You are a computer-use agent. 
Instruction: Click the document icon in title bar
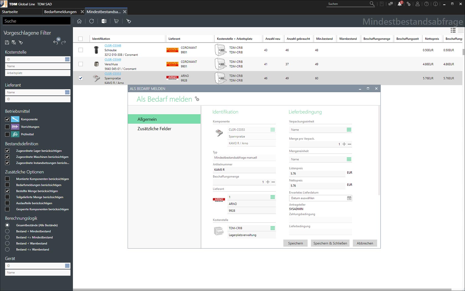382,4
